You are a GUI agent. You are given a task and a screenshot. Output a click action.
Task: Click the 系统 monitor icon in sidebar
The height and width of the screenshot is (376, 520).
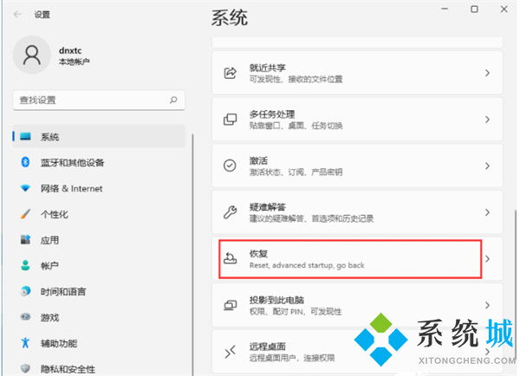click(x=25, y=136)
